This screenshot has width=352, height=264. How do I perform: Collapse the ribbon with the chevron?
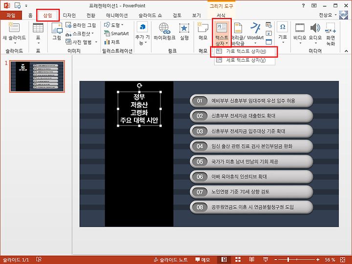coord(346,51)
